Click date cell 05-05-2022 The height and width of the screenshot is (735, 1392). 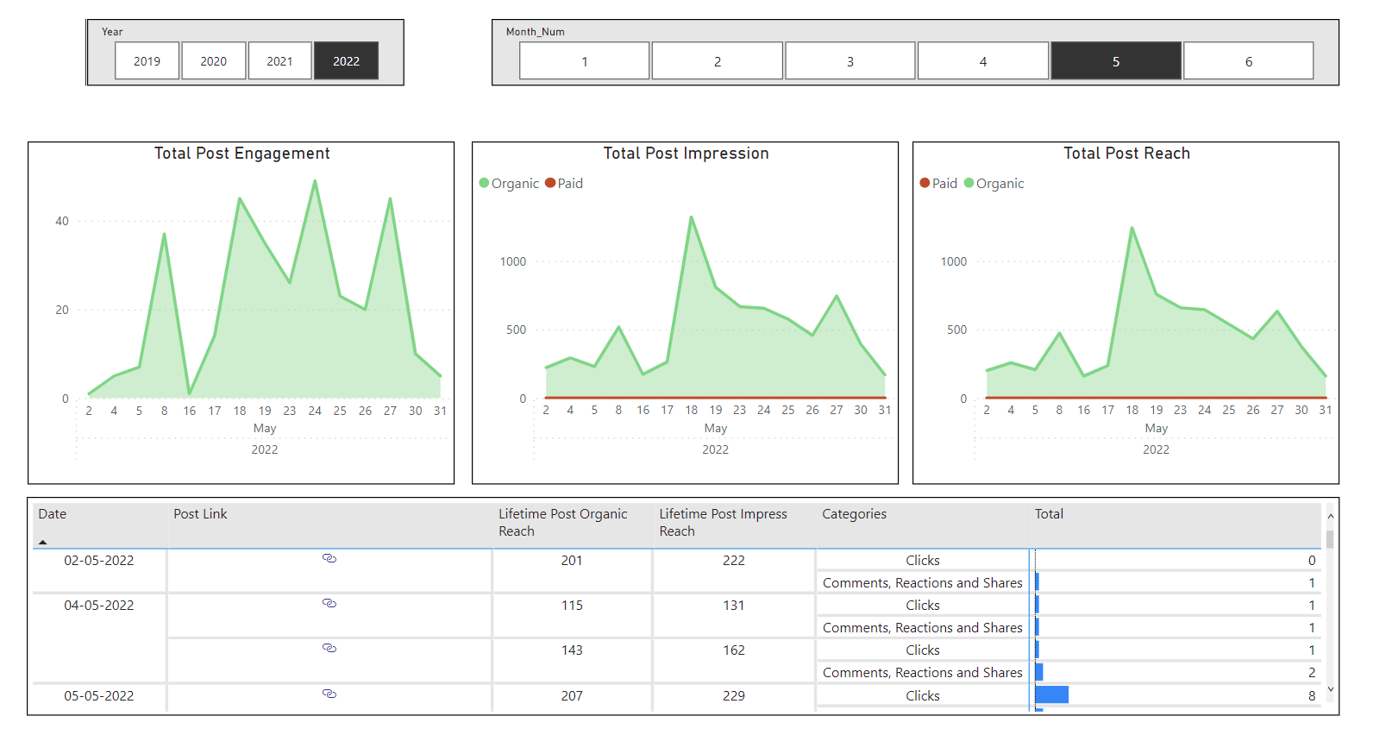pyautogui.click(x=99, y=696)
